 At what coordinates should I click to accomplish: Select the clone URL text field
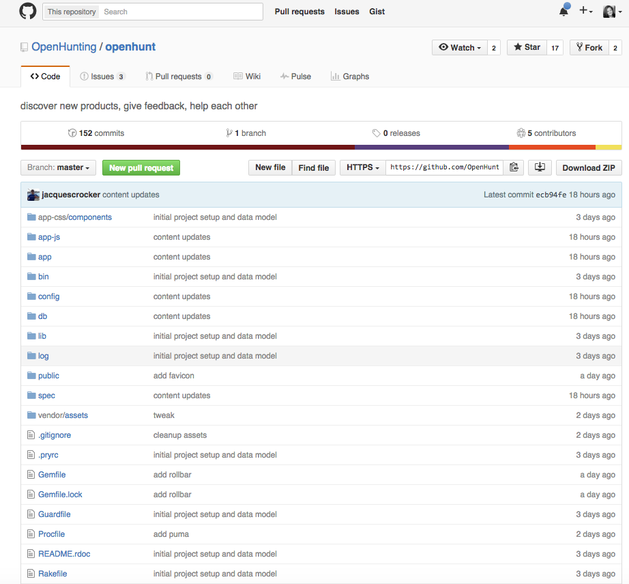pos(445,167)
